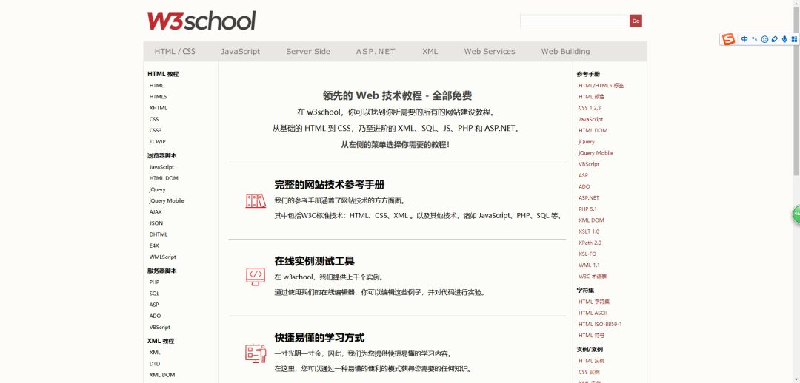Open E4X tutorial link
Viewport: 800px width, 383px height.
[154, 245]
